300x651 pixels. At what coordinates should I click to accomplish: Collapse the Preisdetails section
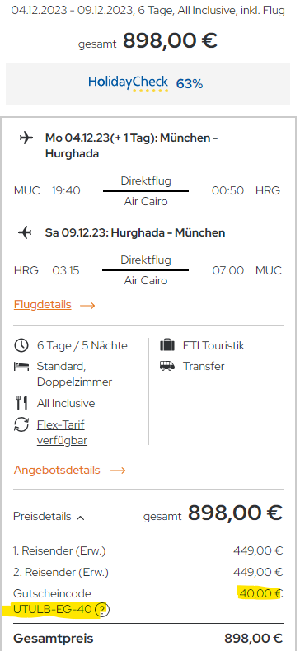click(x=49, y=517)
